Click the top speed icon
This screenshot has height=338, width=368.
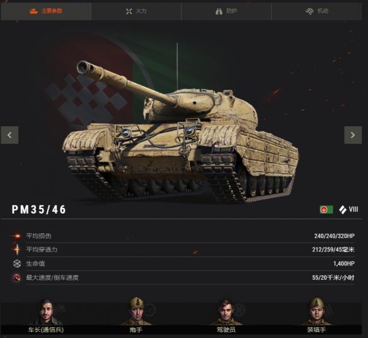[16, 278]
